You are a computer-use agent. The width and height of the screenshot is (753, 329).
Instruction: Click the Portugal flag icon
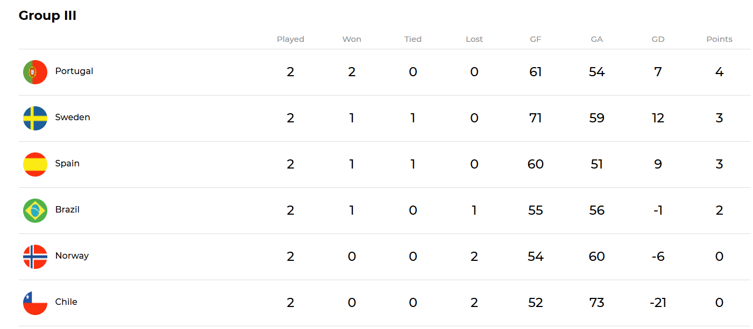pyautogui.click(x=35, y=72)
